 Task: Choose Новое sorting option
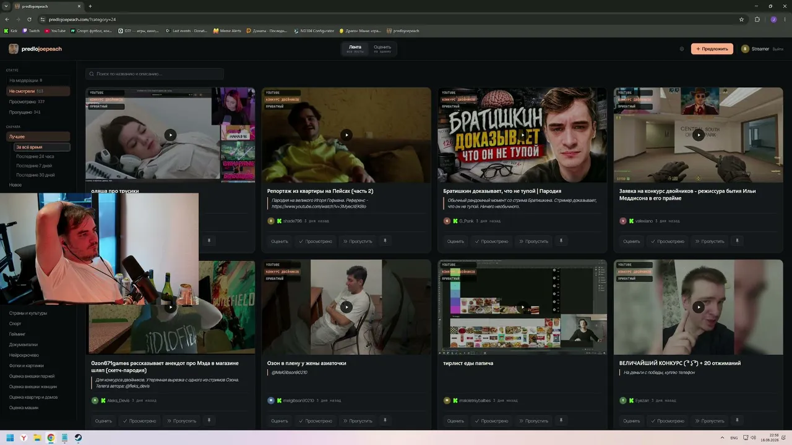(15, 185)
